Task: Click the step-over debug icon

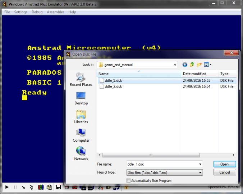Action: (32, 187)
